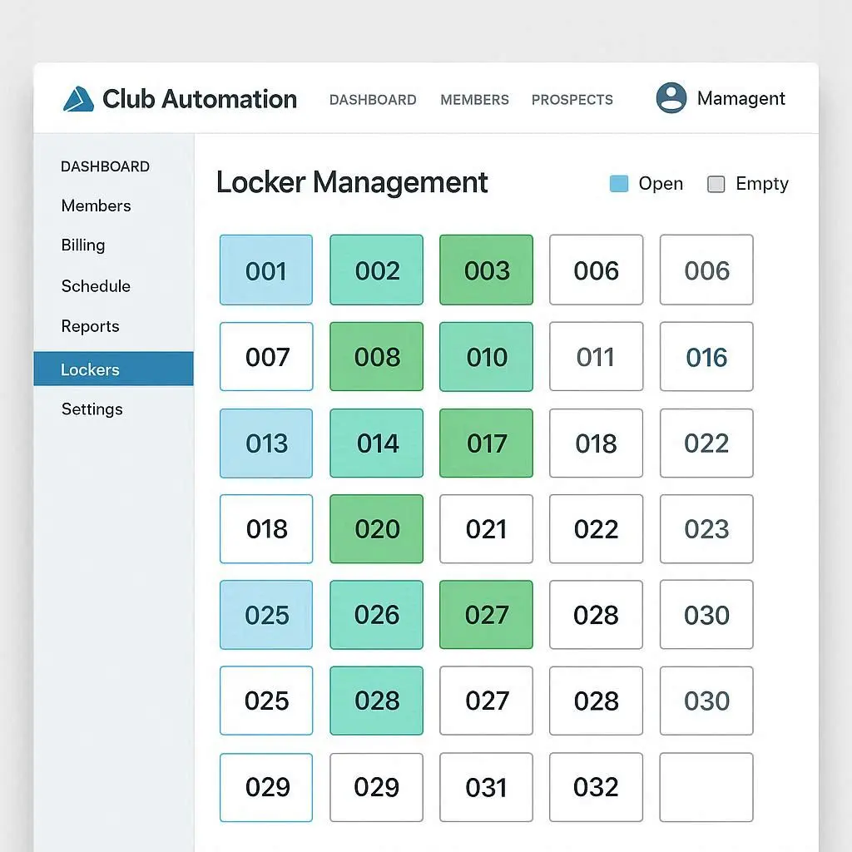Click the Mamagent account name

click(x=741, y=98)
